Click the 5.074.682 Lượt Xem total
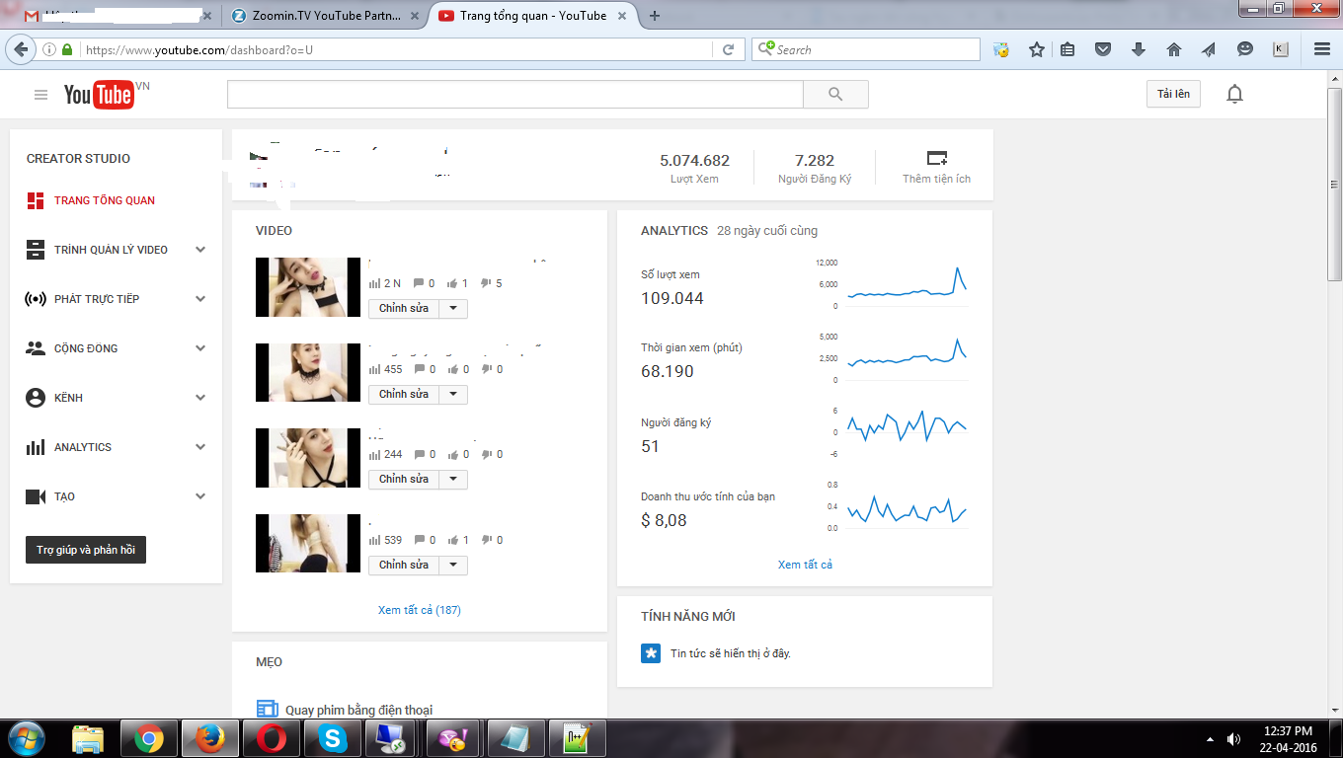Viewport: 1343px width, 758px height. (694, 160)
